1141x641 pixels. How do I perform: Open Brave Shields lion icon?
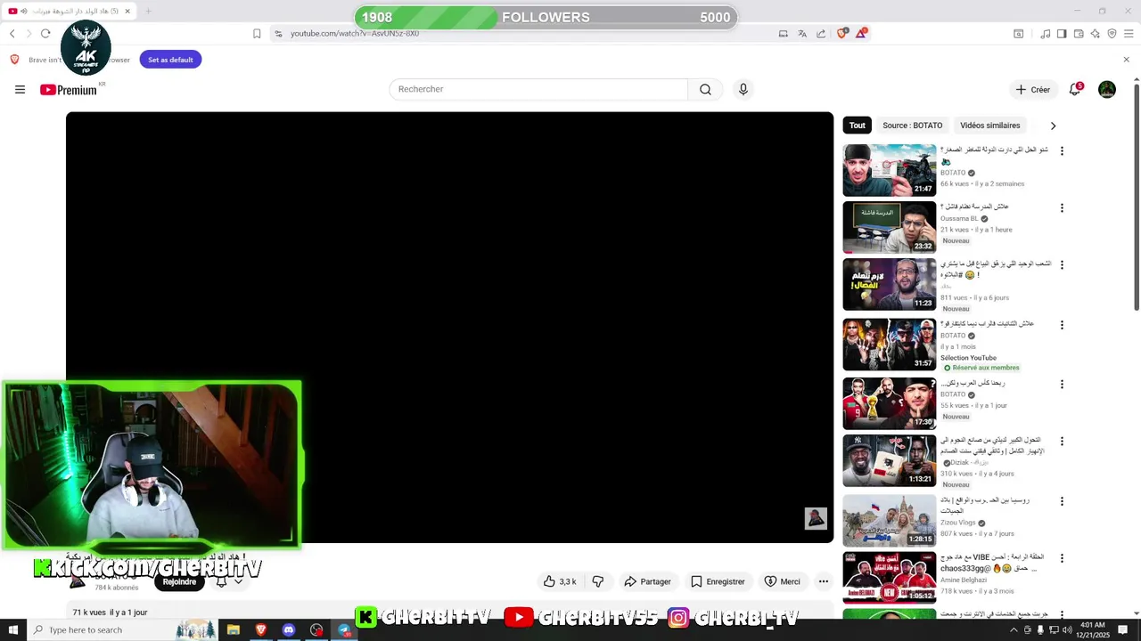pyautogui.click(x=842, y=34)
